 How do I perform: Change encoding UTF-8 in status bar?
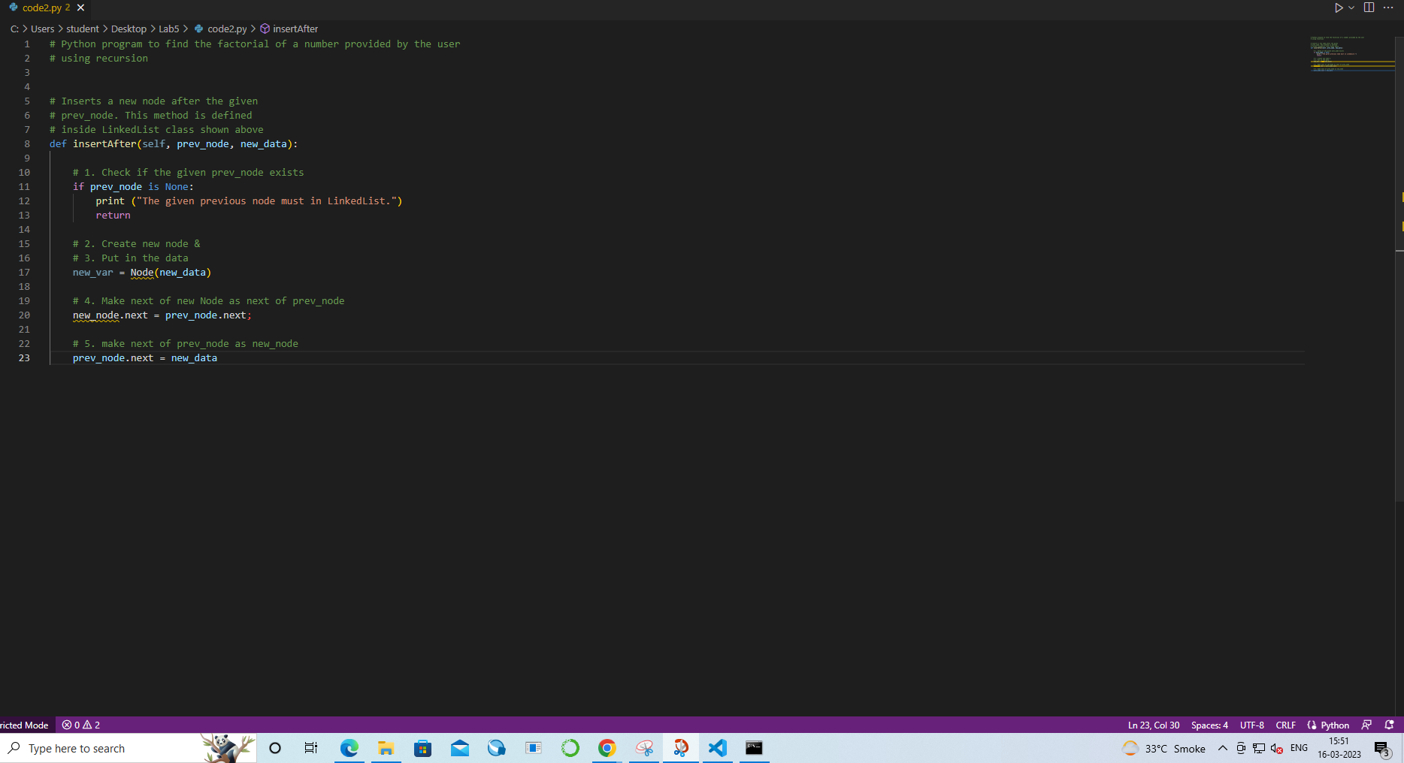coord(1251,725)
